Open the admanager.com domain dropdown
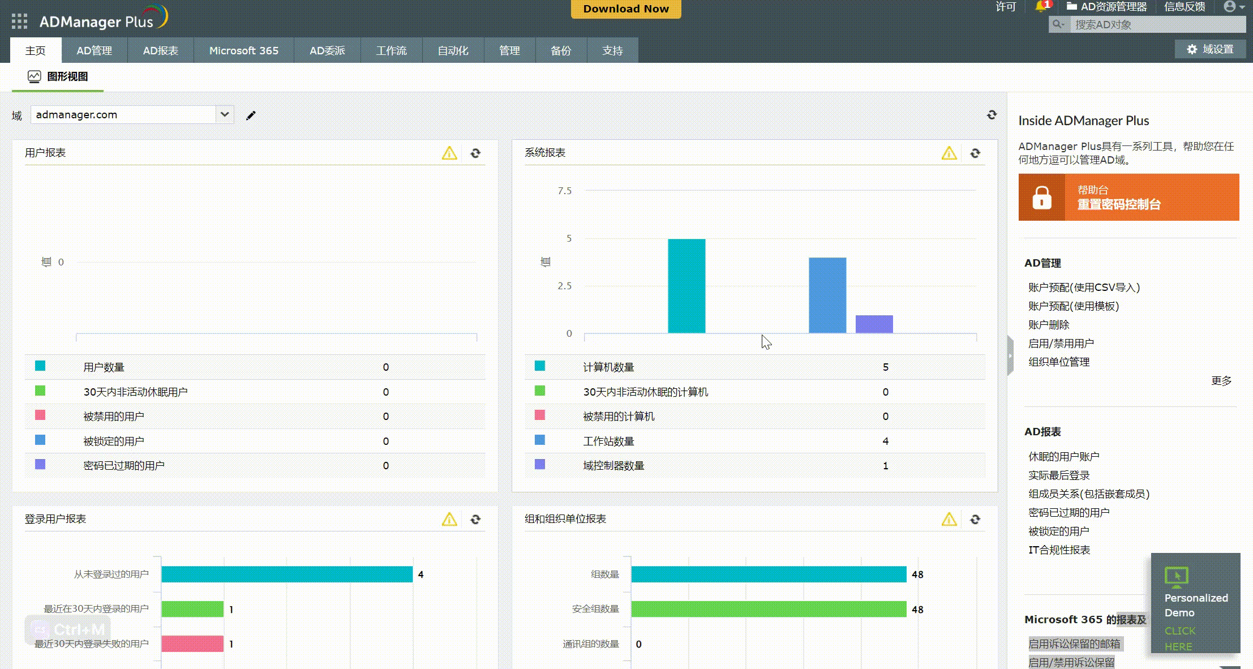Viewport: 1253px width, 669px height. [225, 114]
